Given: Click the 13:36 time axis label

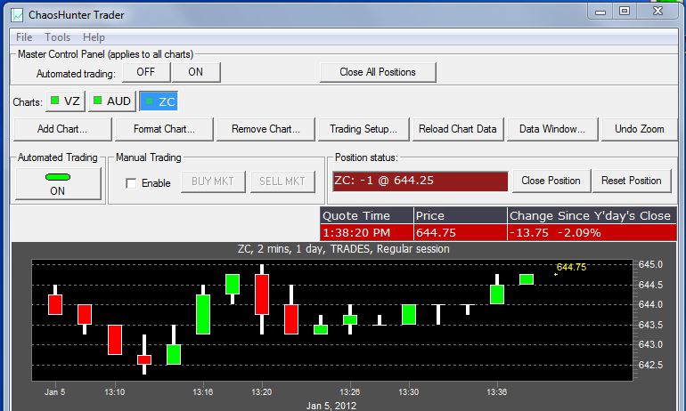Looking at the screenshot, I should (496, 391).
